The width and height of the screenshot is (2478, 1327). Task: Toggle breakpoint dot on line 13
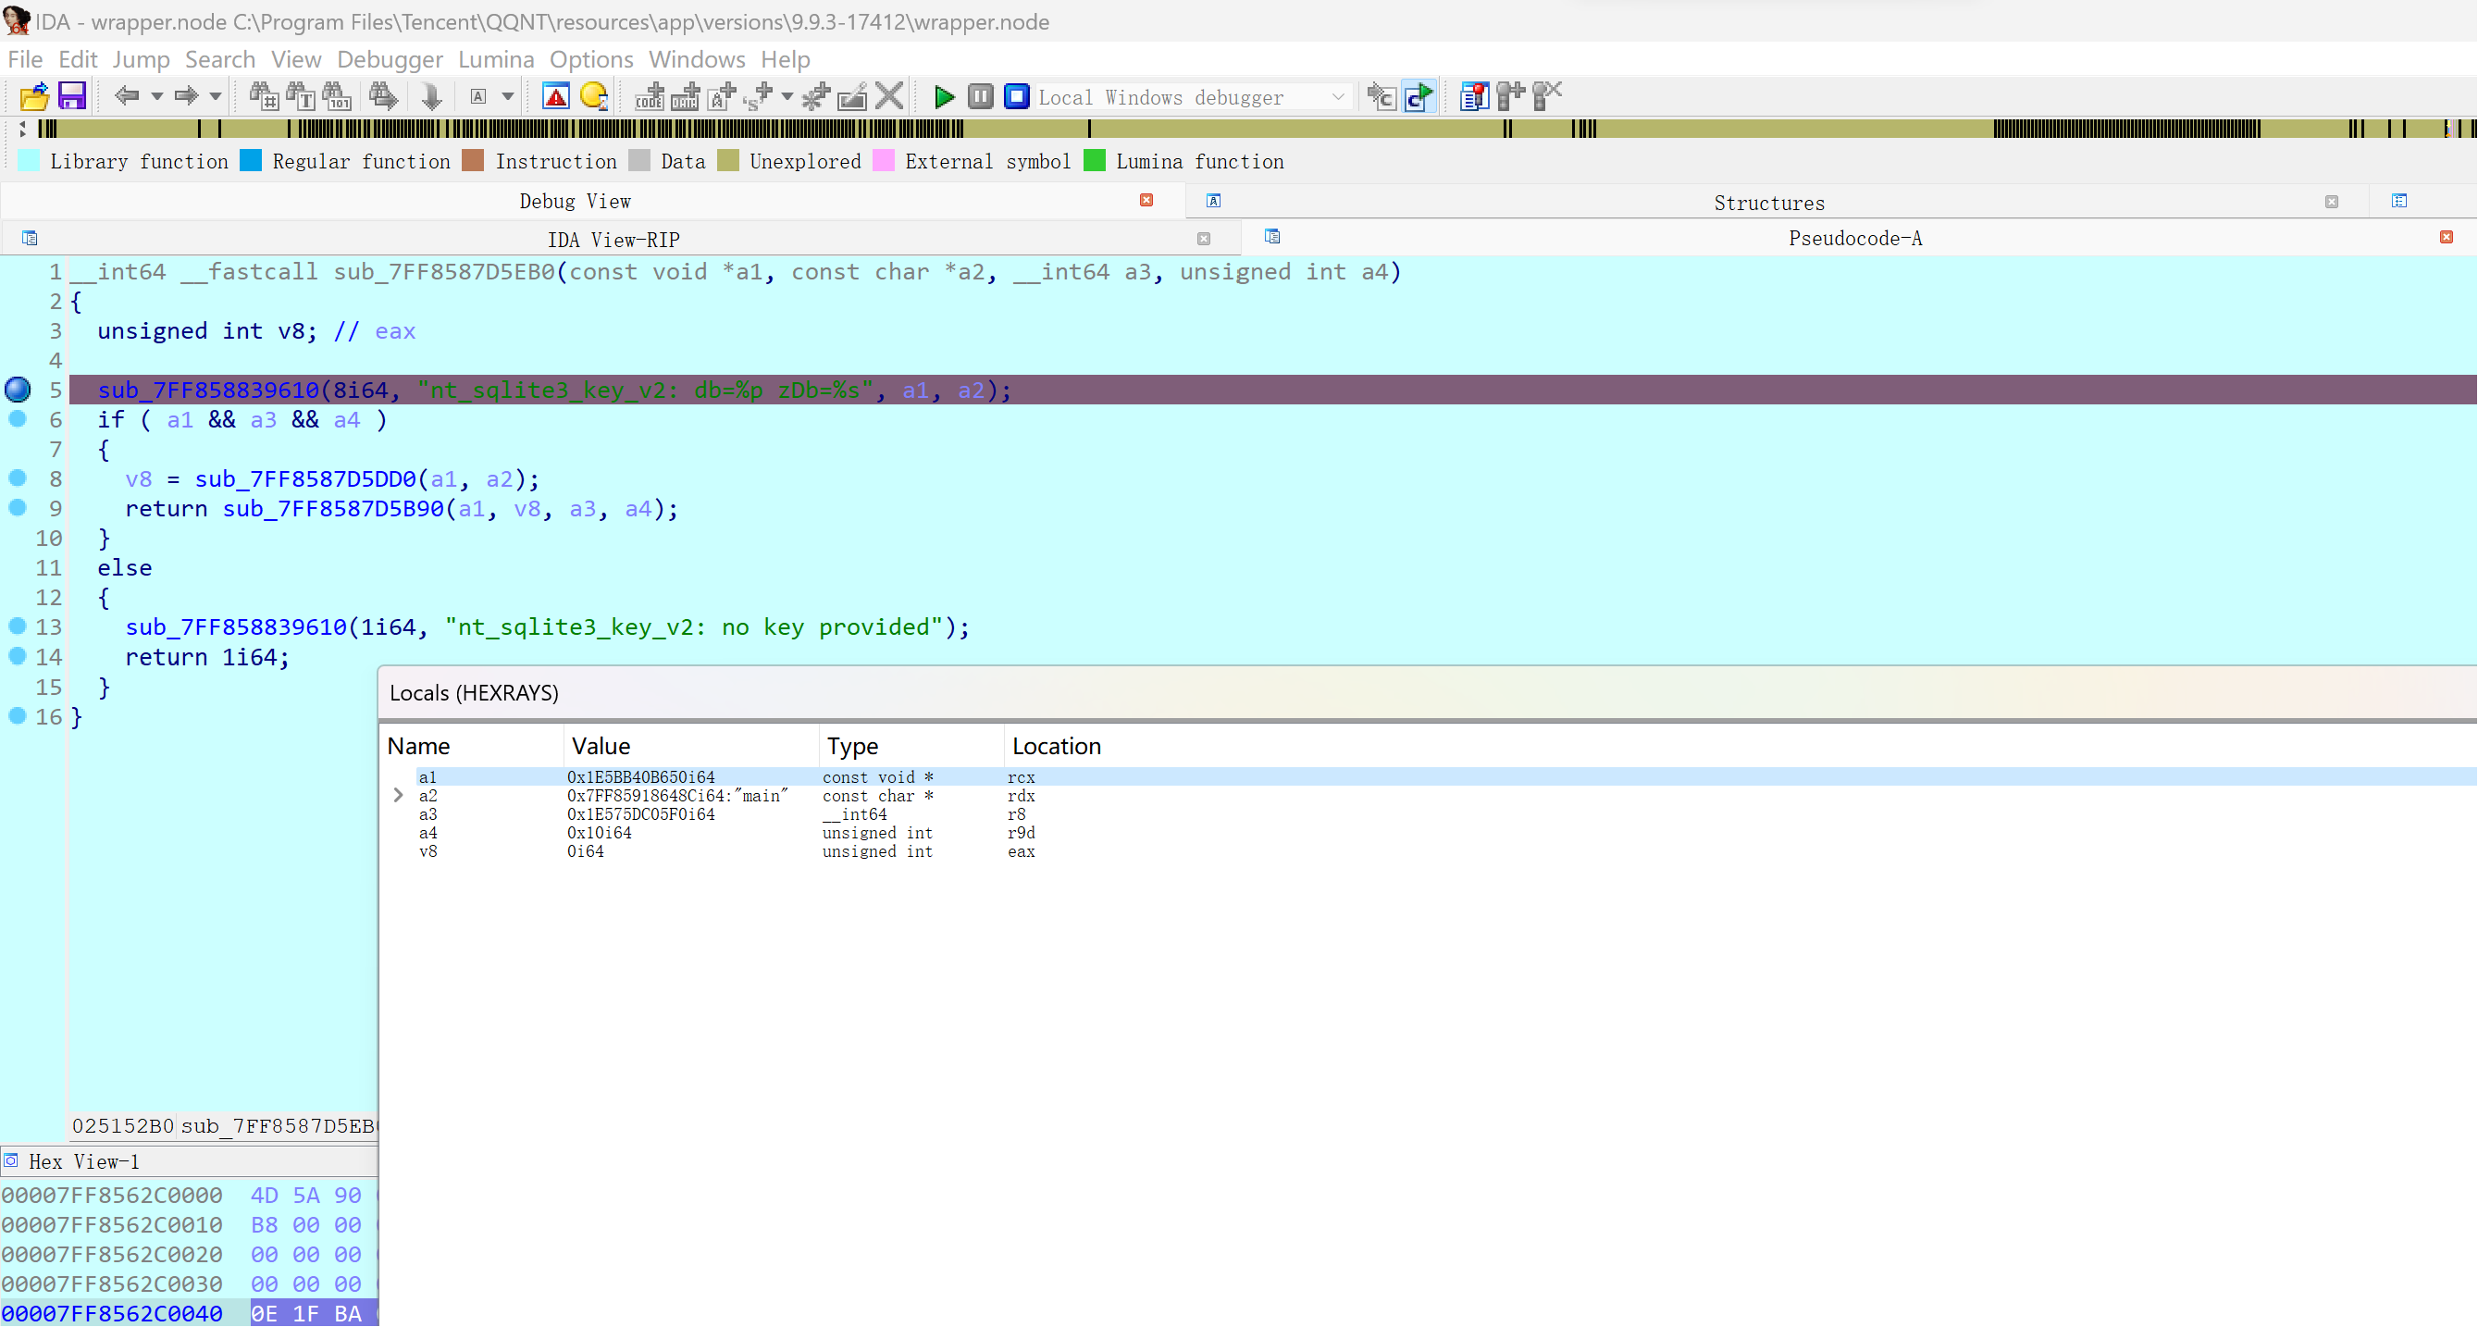pos(18,626)
